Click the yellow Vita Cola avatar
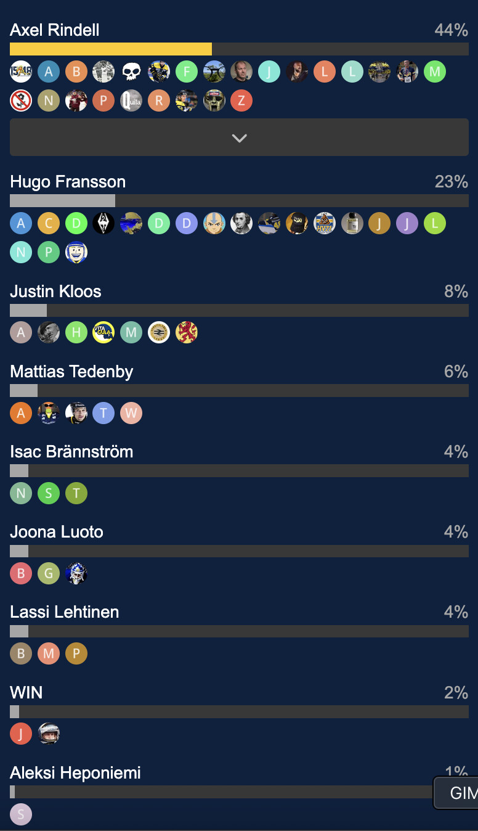Viewport: 478px width, 831px height. click(x=103, y=333)
